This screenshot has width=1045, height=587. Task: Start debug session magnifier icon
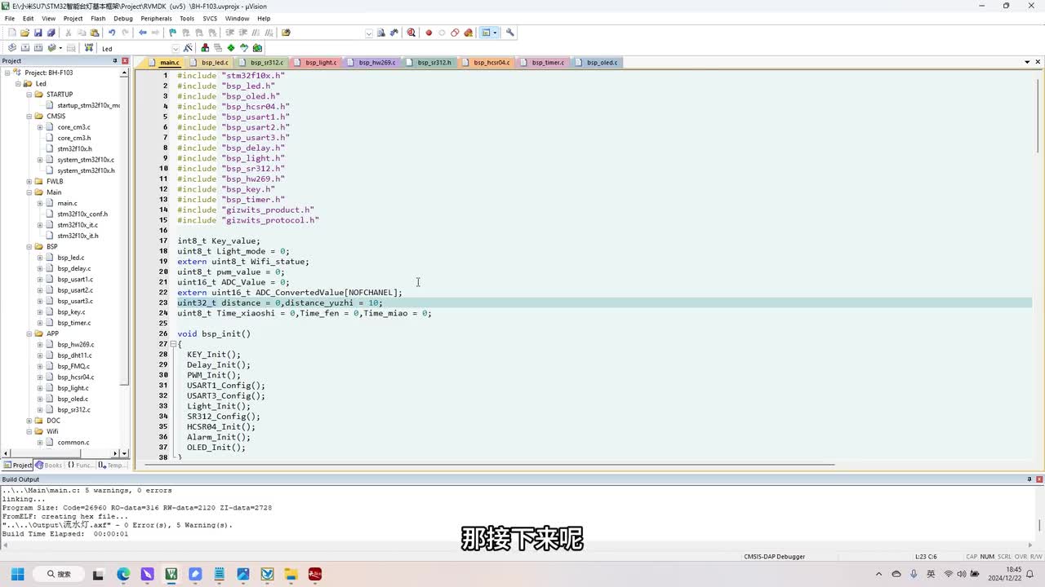point(411,33)
